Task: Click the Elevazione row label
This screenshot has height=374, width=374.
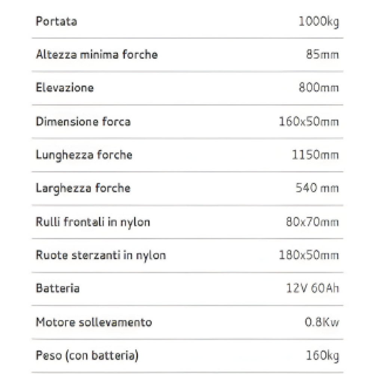Action: pos(65,88)
